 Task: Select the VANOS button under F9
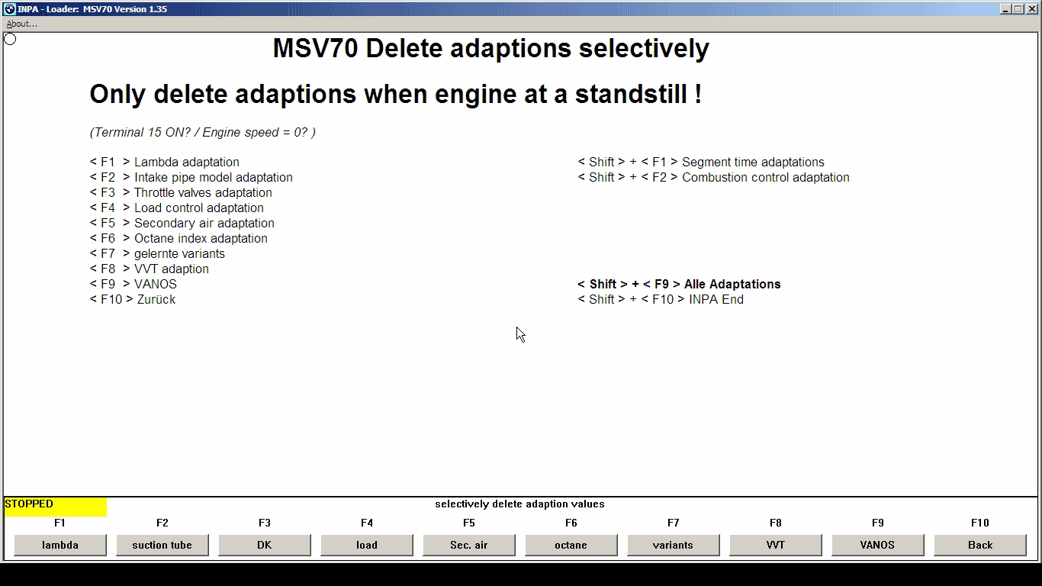877,545
